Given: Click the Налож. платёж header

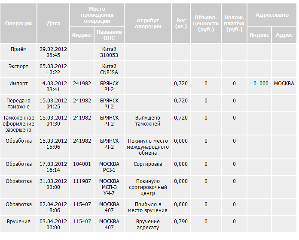Looking at the screenshot, I should (x=234, y=23).
